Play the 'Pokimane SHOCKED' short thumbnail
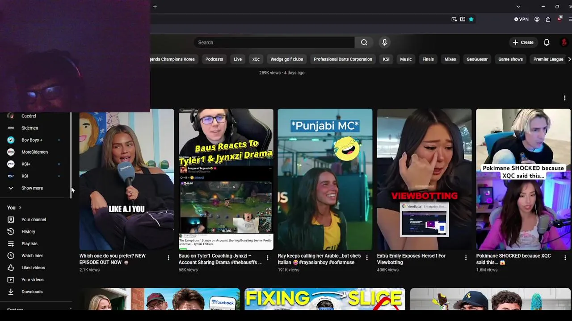 tap(523, 179)
